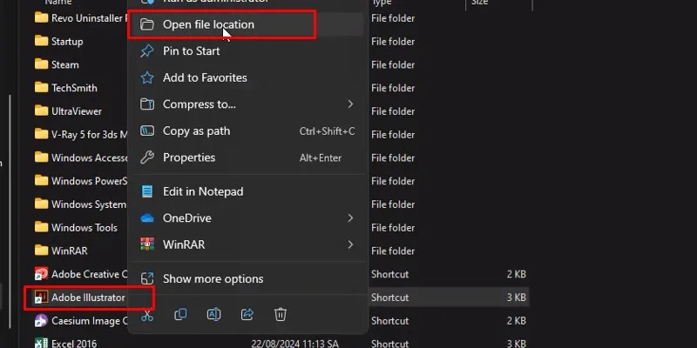697x348 pixels.
Task: Select the Windows System folder
Action: pos(89,204)
